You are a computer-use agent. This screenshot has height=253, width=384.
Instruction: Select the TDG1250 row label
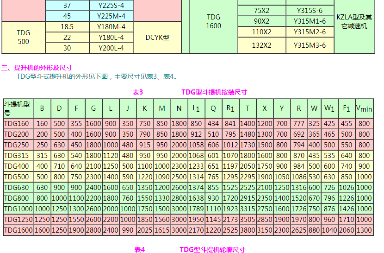18,220
